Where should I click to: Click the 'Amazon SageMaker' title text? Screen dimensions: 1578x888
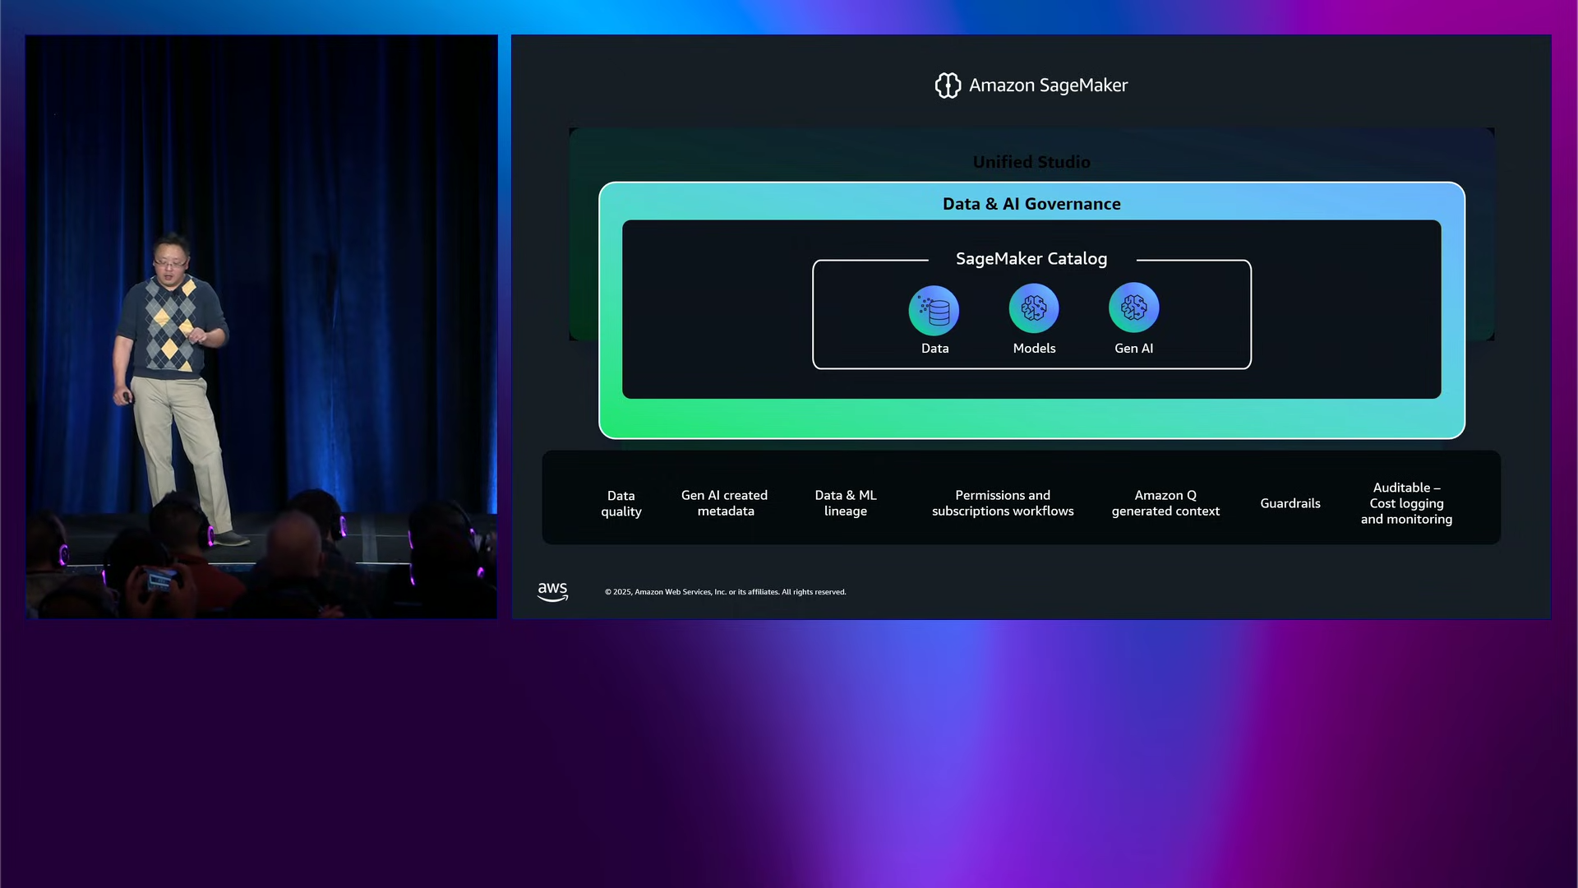point(1048,86)
